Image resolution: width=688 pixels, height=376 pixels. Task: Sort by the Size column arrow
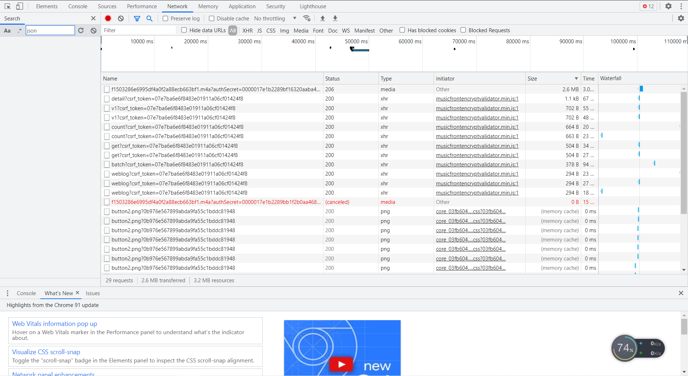click(x=576, y=79)
